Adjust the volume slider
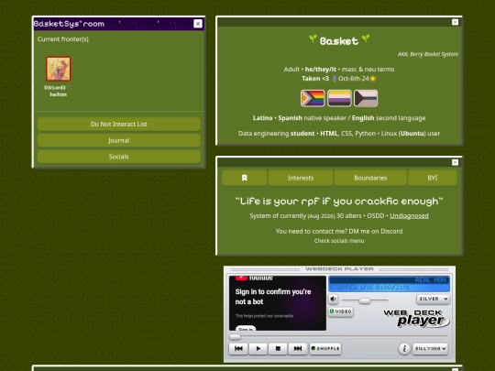This screenshot has width=495, height=371. click(365, 300)
